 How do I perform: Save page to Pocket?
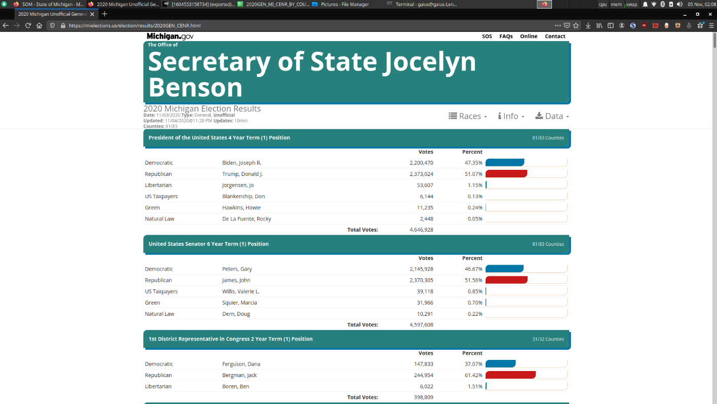[567, 25]
